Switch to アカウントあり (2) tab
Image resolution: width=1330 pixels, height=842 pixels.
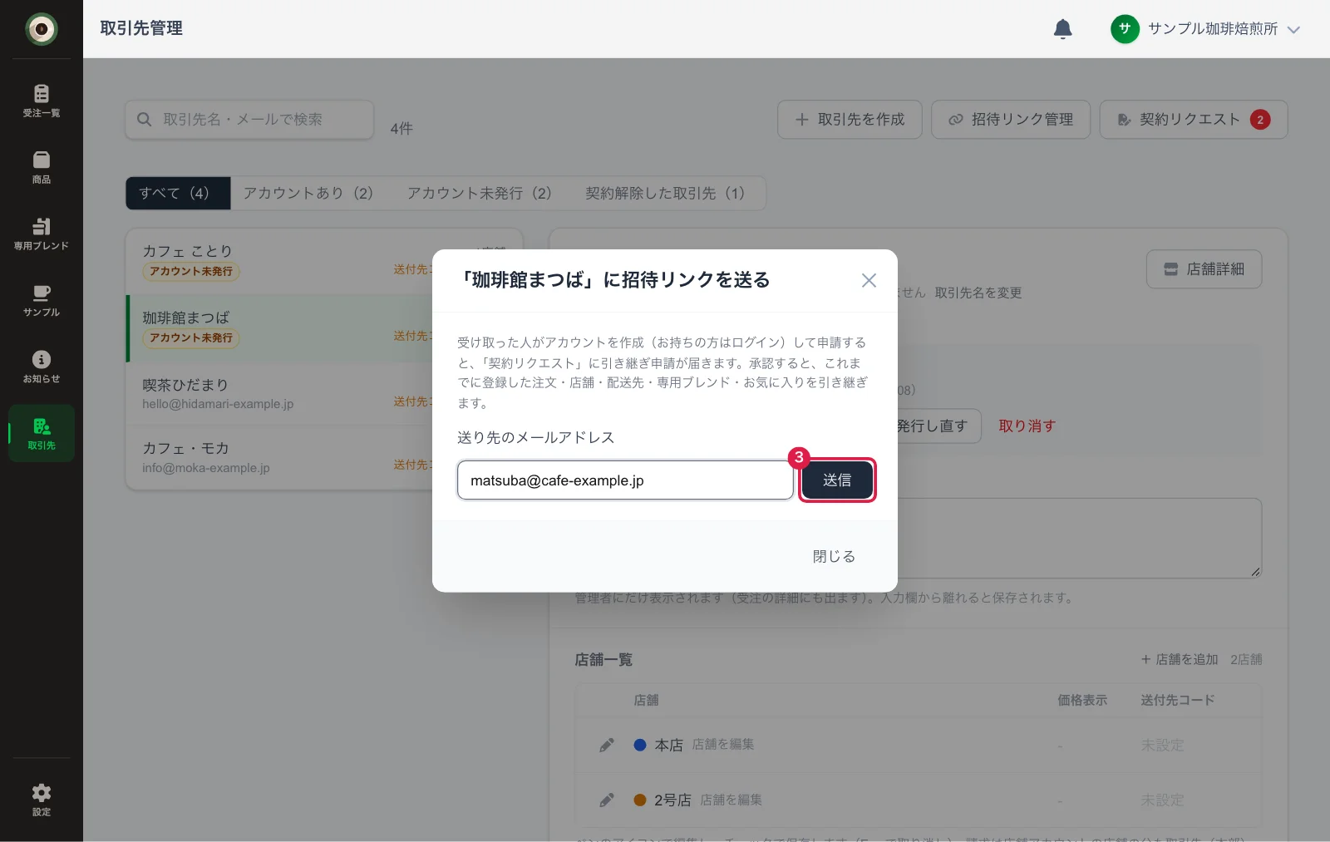tap(308, 193)
